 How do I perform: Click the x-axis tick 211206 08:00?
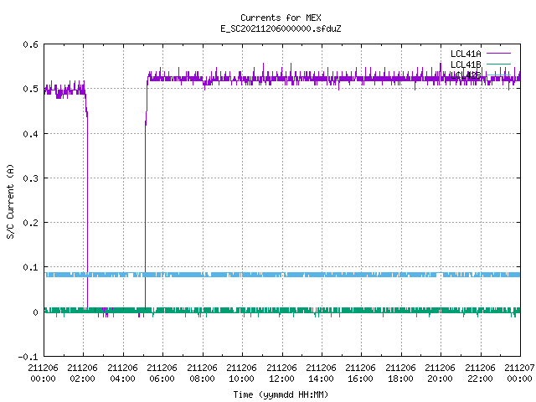202,374
